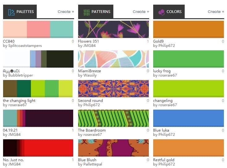Open The Boardroom pattern thumbnail

(x=113, y=118)
